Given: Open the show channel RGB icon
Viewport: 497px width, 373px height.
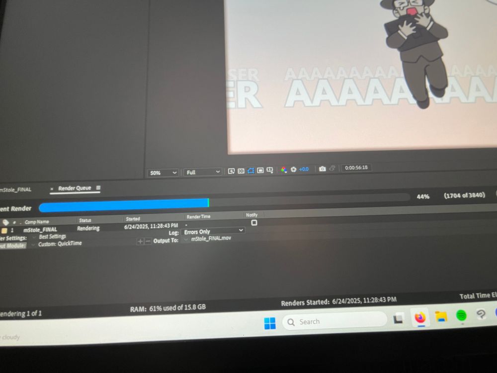Looking at the screenshot, I should (284, 170).
